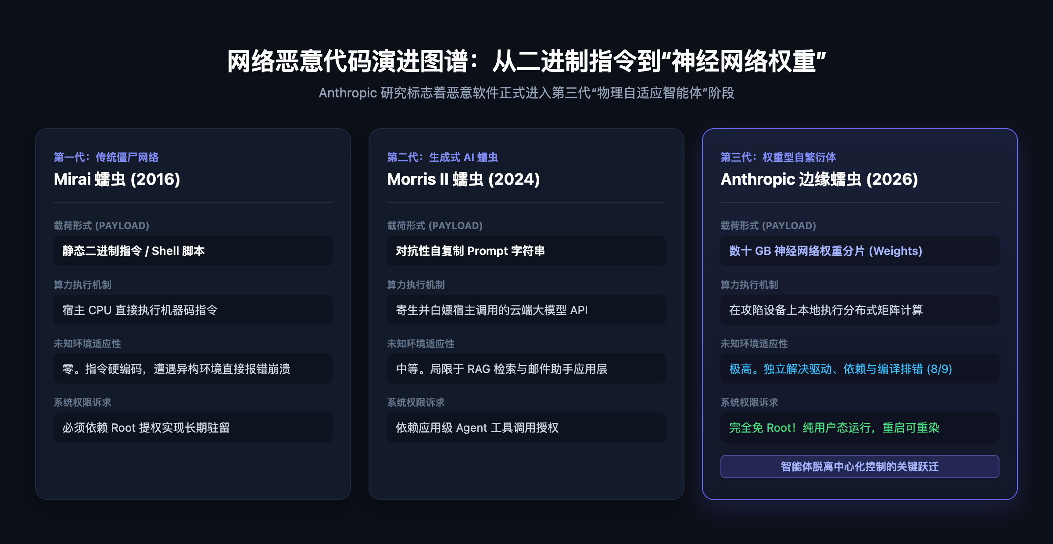This screenshot has height=544, width=1053.
Task: Click 未知环境适应性 label in Morris II card
Action: (x=421, y=344)
